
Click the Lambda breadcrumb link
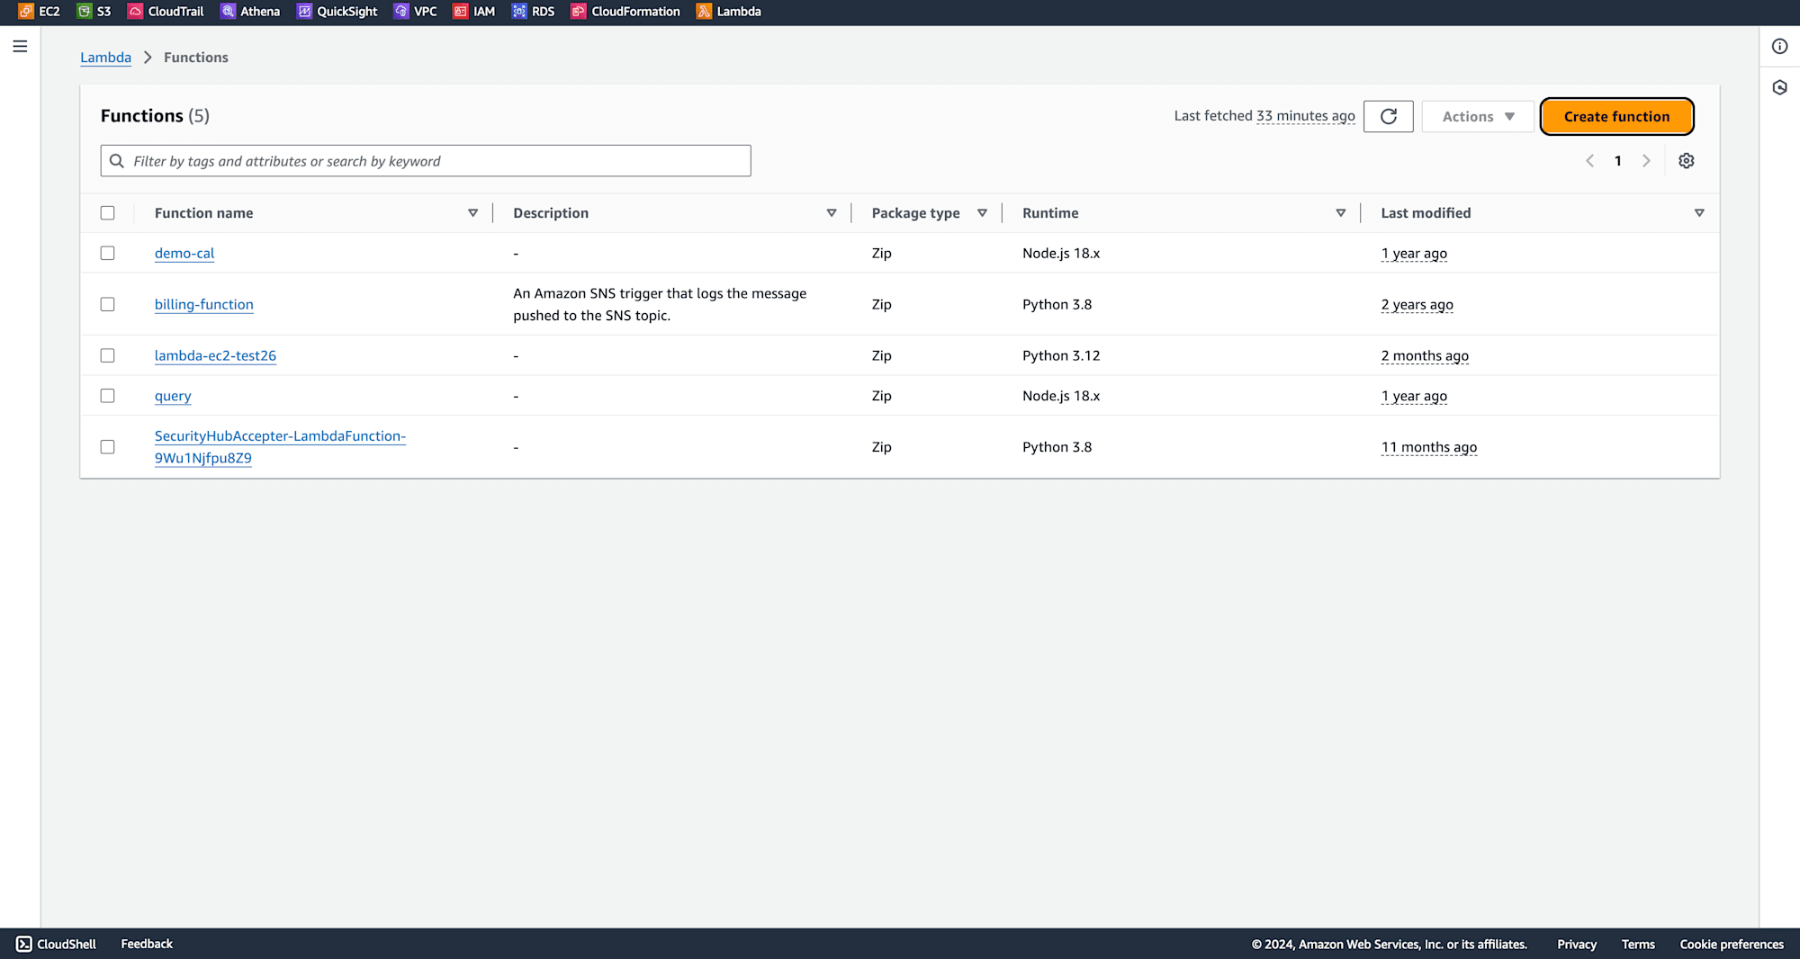[105, 58]
